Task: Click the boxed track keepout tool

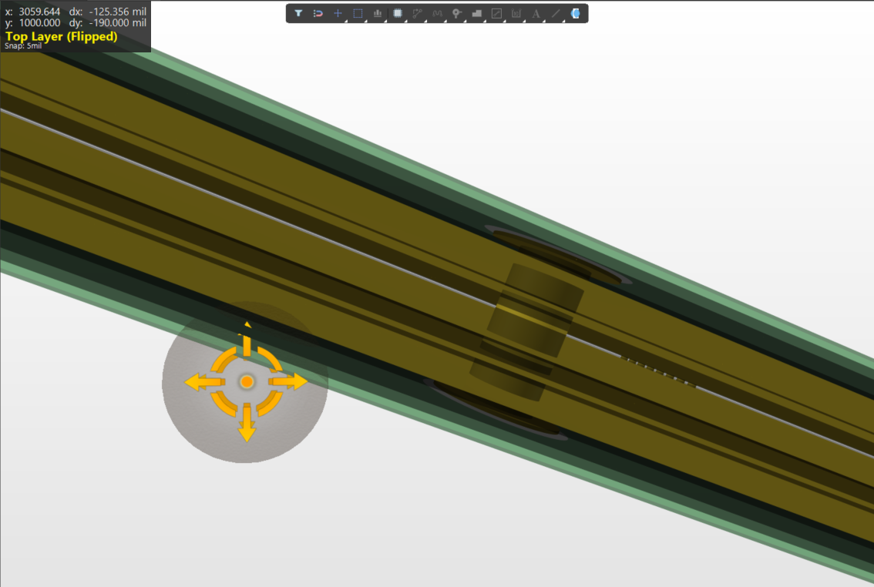Action: click(x=496, y=13)
